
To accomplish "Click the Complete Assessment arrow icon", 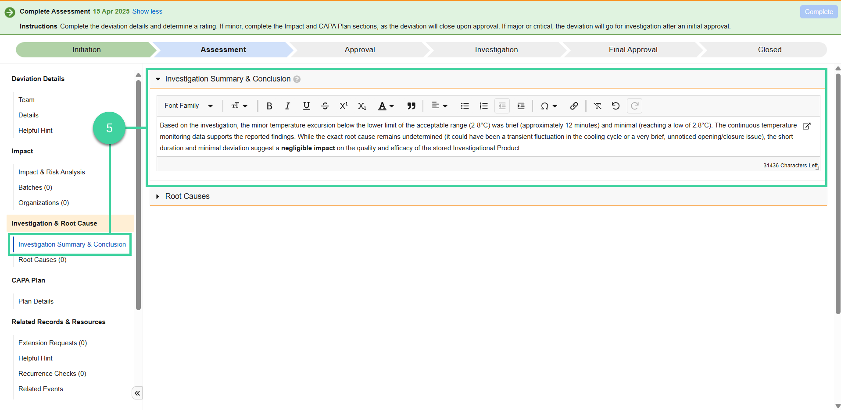I will (10, 12).
